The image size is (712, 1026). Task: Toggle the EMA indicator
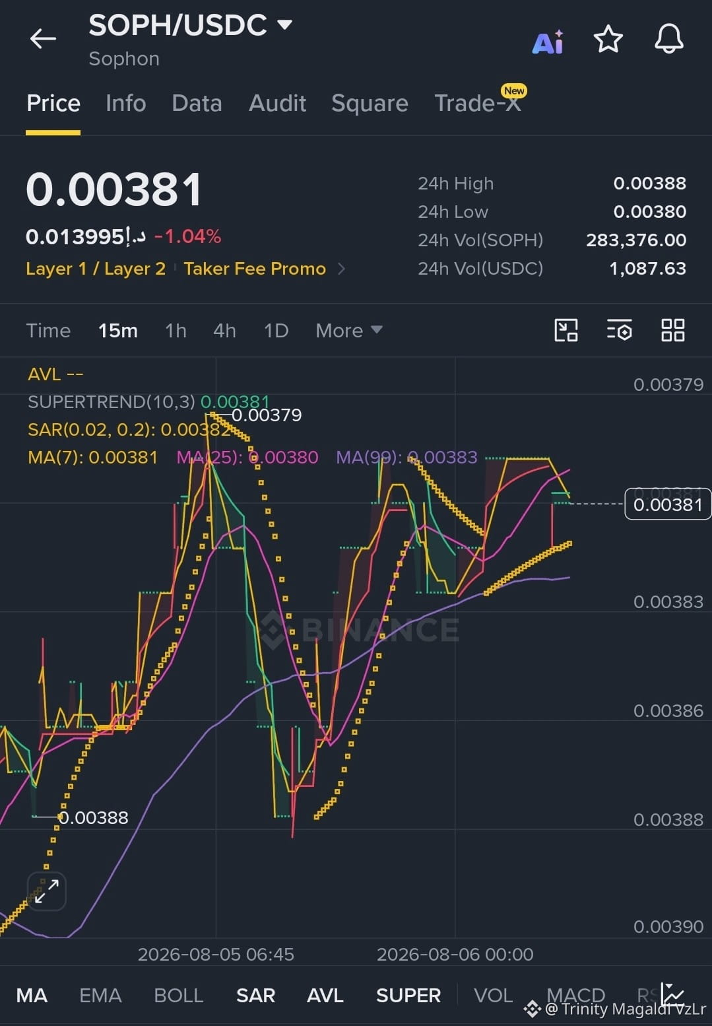(x=100, y=995)
